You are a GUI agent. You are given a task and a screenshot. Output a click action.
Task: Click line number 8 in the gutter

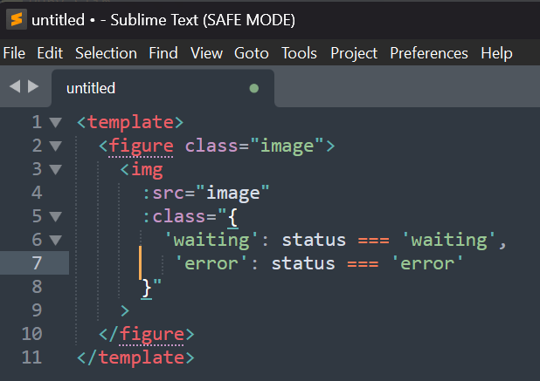click(x=37, y=287)
